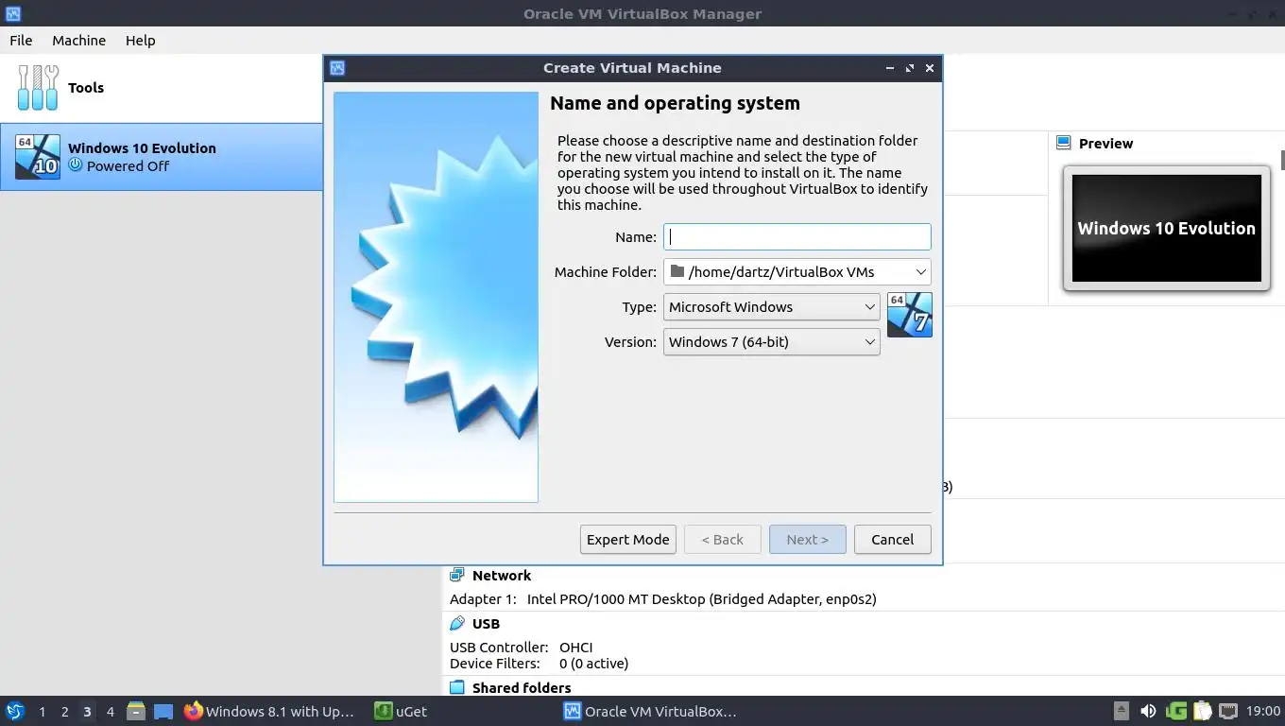Screen dimensions: 1285x726
Task: Click the Device Filters 0 (0 active) value
Action: click(593, 663)
